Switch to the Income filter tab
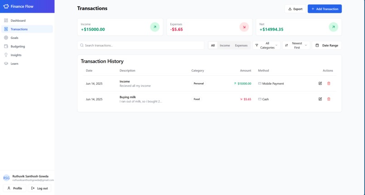Image resolution: width=365 pixels, height=195 pixels. click(225, 45)
